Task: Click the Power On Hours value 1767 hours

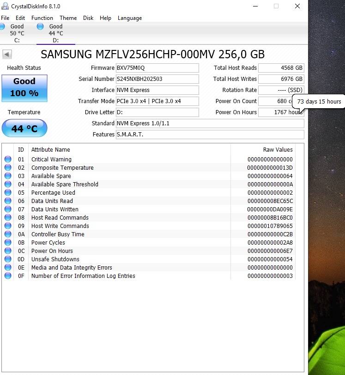Action: 281,112
